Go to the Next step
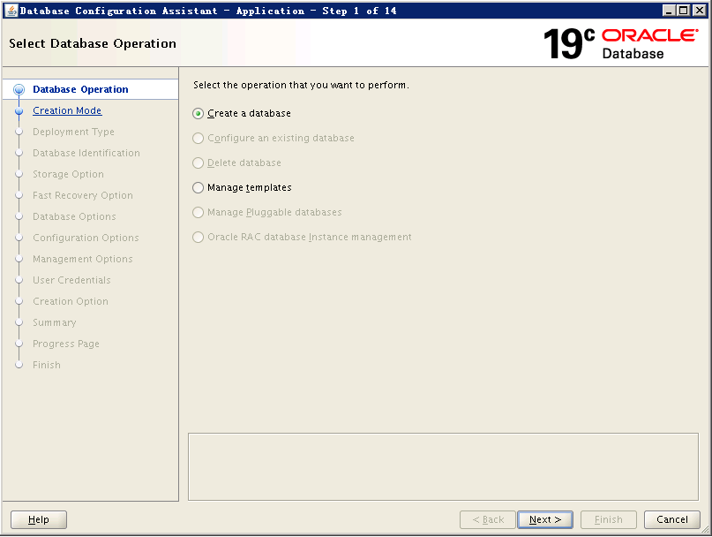The image size is (712, 537). click(x=545, y=519)
